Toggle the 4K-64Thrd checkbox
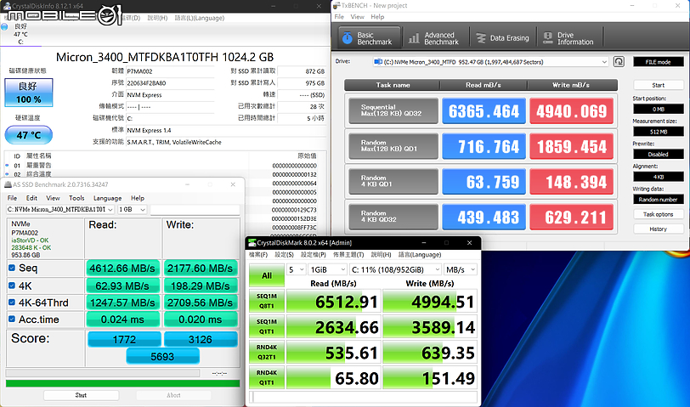 click(x=12, y=302)
